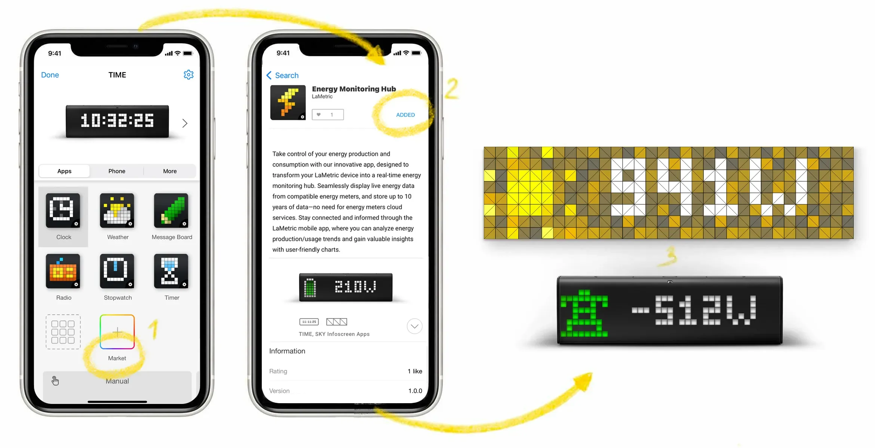Select the Phone tab
Screen dimensions: 875x448
(x=117, y=171)
